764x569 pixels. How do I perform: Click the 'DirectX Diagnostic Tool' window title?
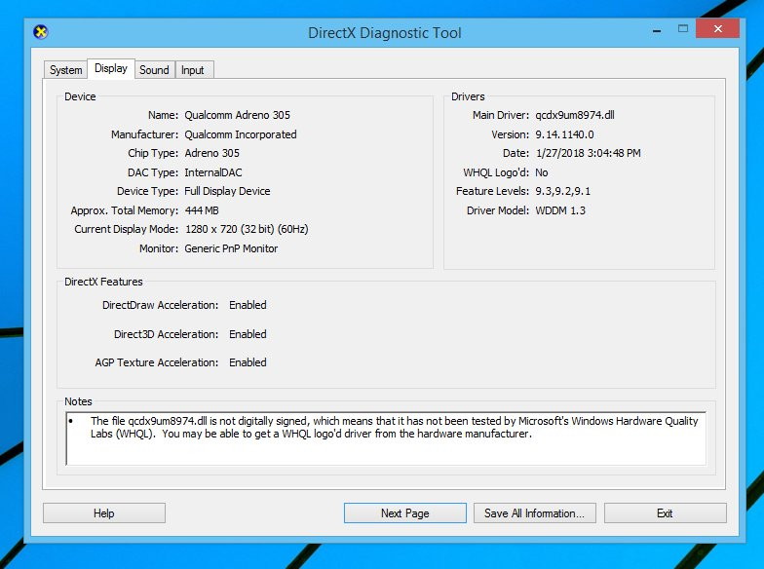384,33
